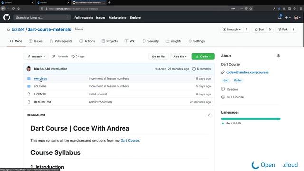The height and width of the screenshot is (171, 304).
Task: View the 6 commits history
Action: [x=201, y=69]
